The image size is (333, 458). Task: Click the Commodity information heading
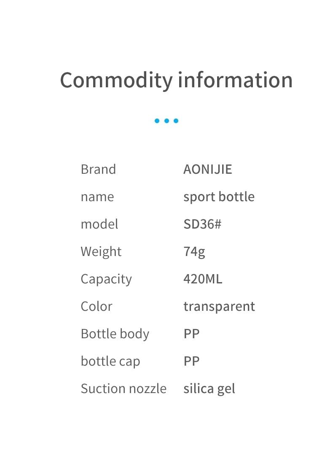tap(176, 81)
